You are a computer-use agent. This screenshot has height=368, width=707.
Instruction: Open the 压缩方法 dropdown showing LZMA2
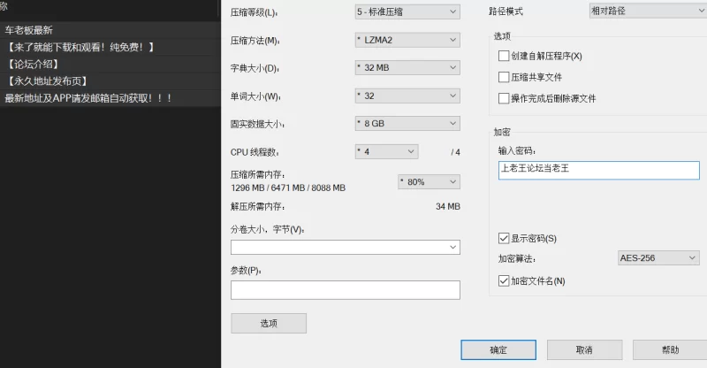point(407,40)
